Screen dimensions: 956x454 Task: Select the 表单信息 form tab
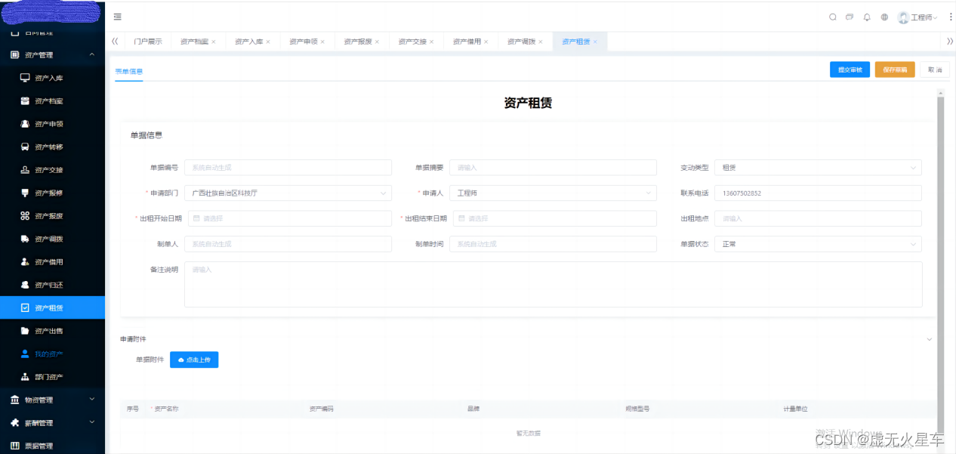(x=128, y=72)
